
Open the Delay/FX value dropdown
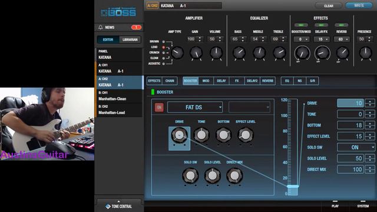pos(322,39)
